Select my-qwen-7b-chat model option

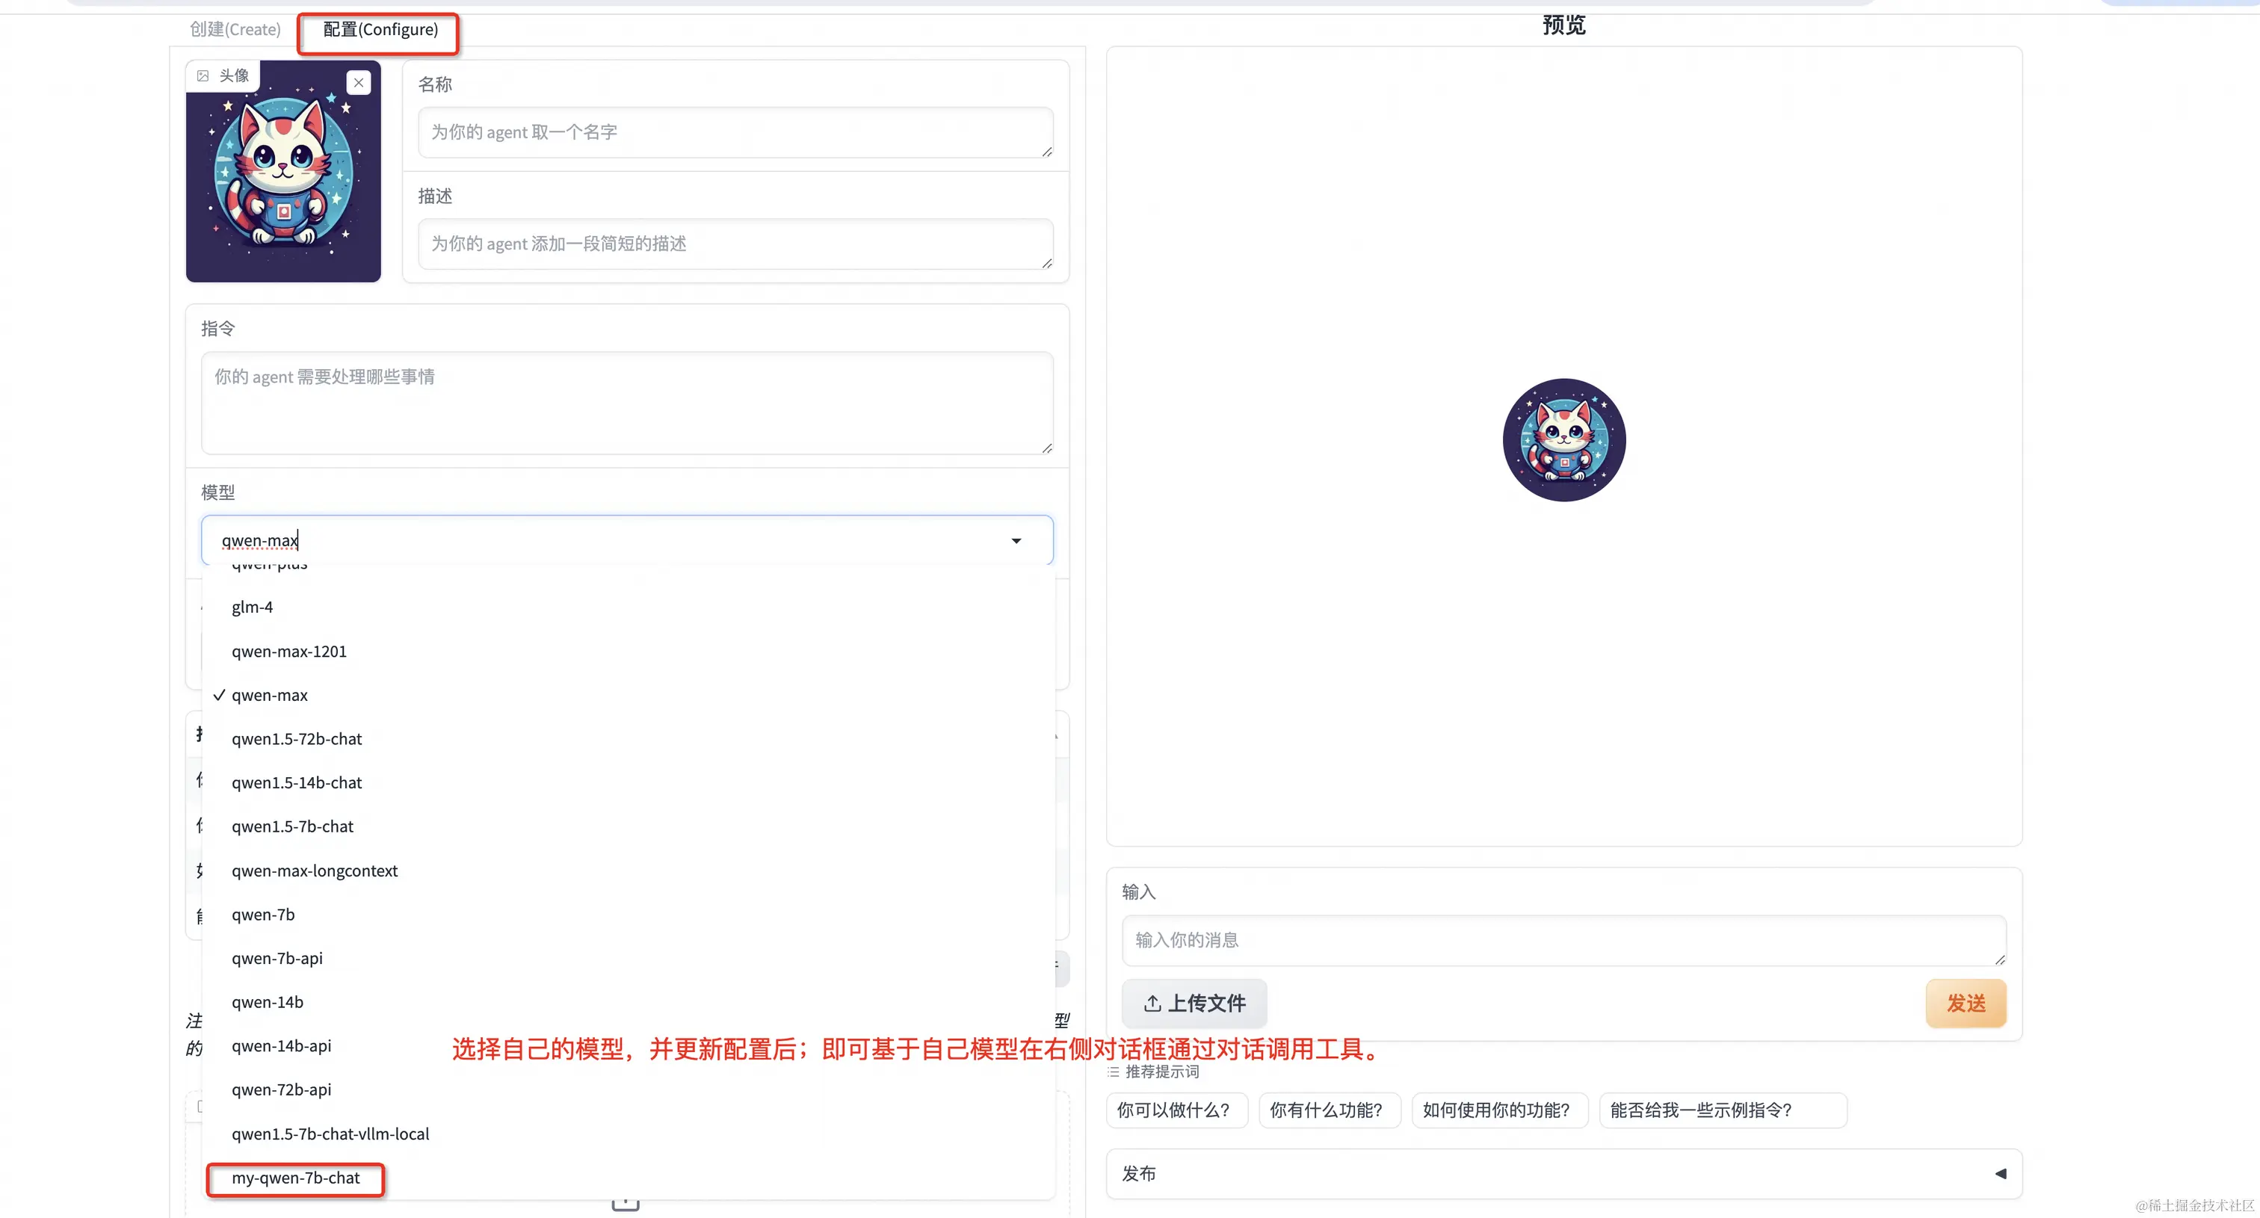pos(296,1178)
